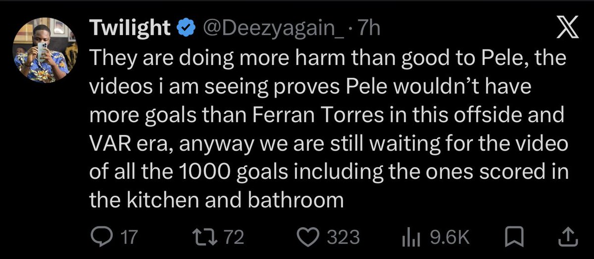Image resolution: width=594 pixels, height=259 pixels.
Task: Click the blue verified badge beside Twilight
Action: click(185, 30)
